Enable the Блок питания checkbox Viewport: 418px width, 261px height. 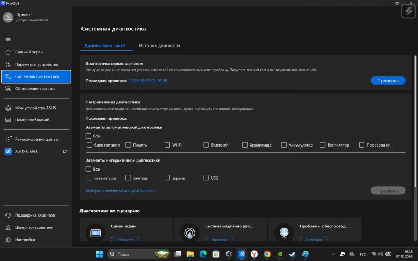pyautogui.click(x=89, y=145)
